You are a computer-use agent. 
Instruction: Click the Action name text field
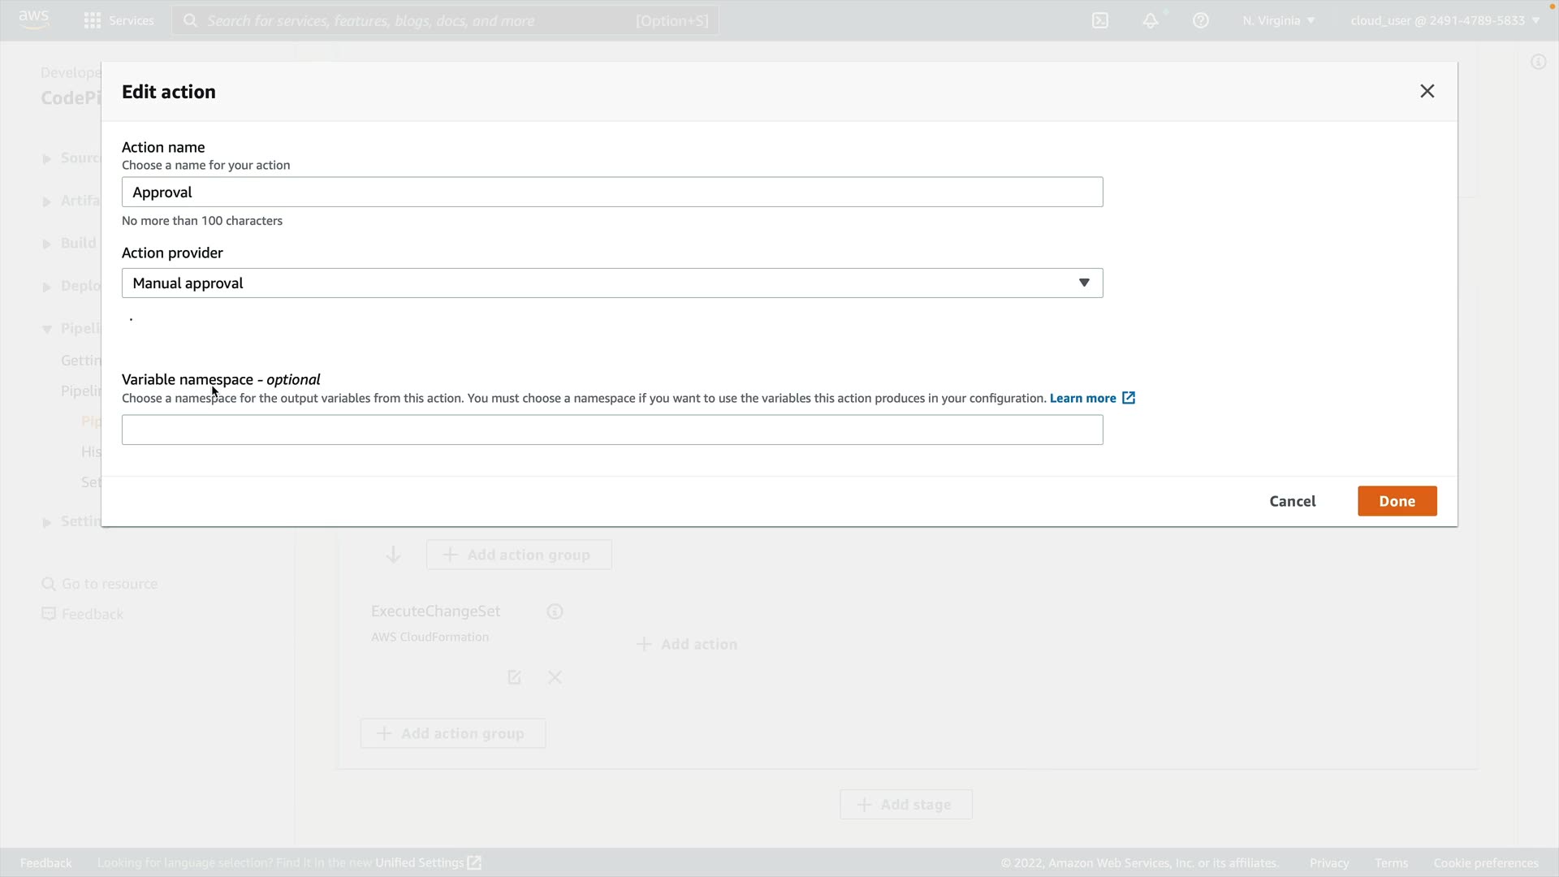click(x=612, y=192)
